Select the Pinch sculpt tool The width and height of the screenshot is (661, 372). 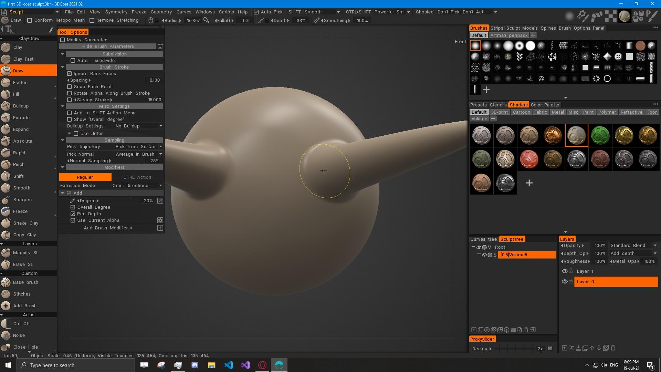point(19,165)
